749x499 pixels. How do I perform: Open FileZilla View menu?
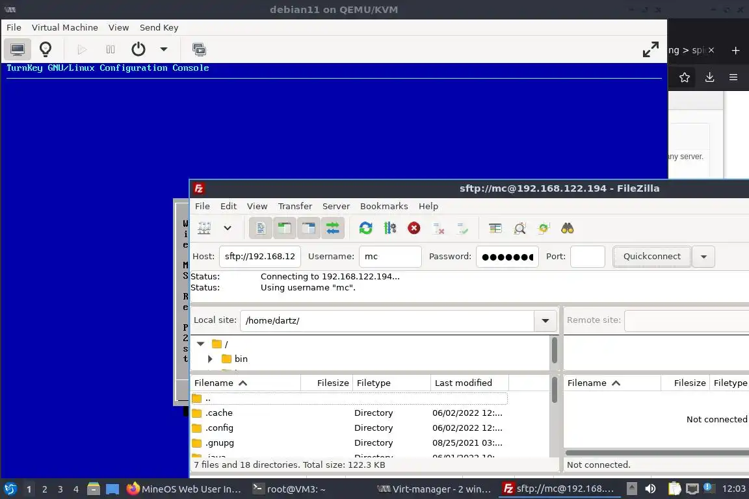(x=257, y=206)
